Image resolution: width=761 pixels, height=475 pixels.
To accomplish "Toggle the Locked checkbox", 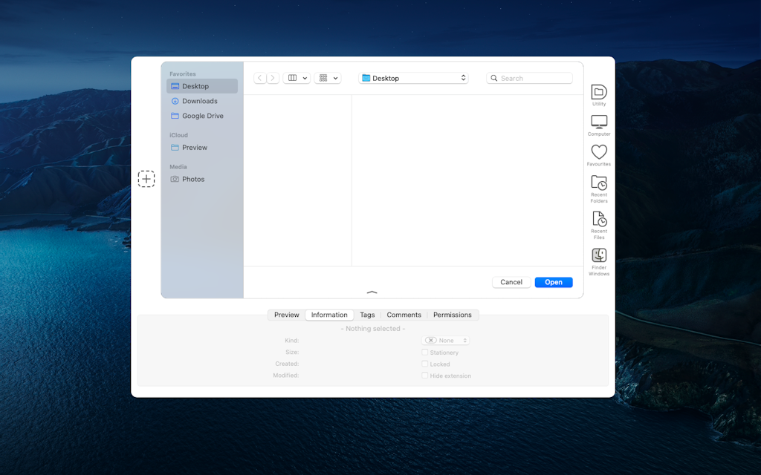I will pyautogui.click(x=426, y=364).
